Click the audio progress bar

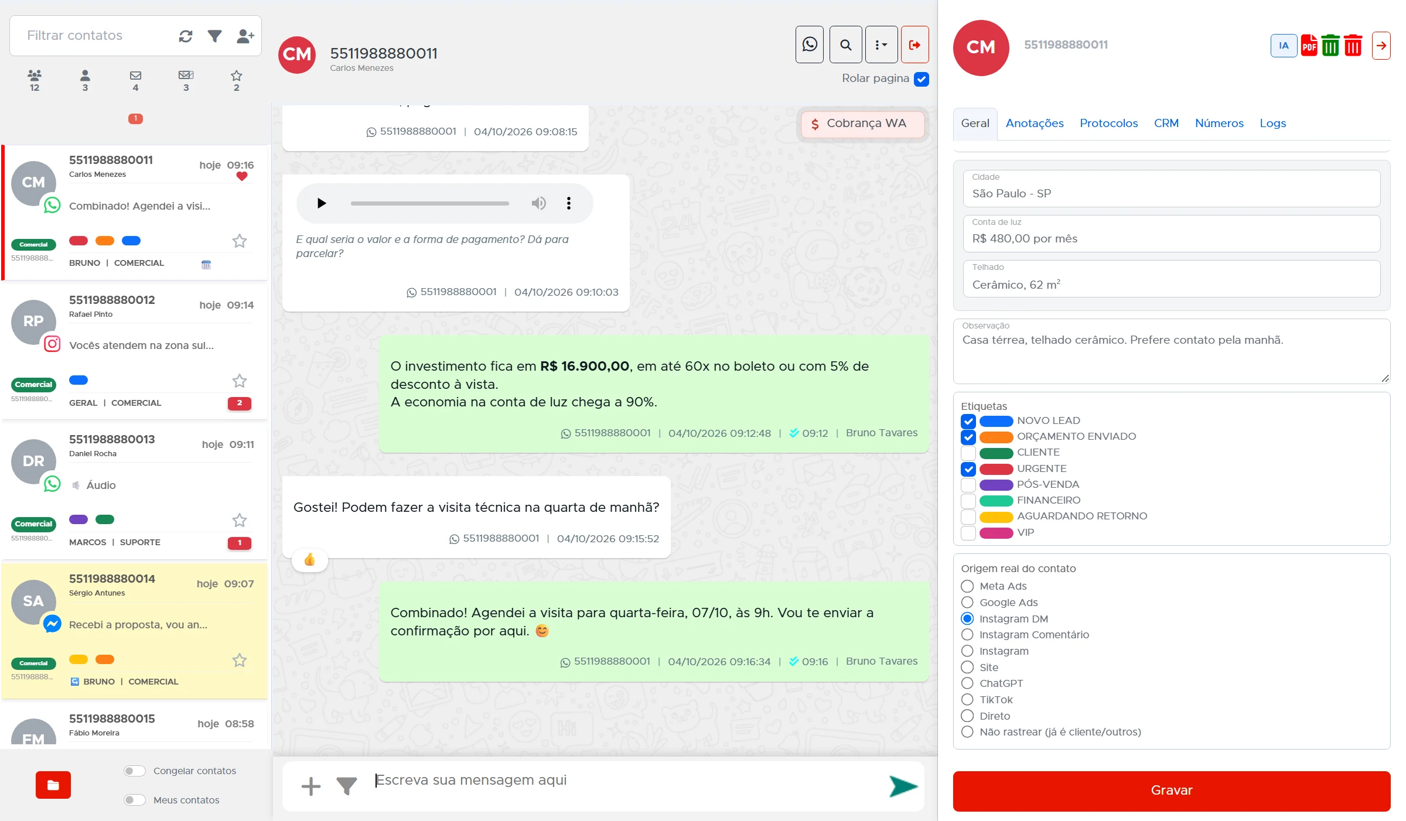pyautogui.click(x=430, y=203)
